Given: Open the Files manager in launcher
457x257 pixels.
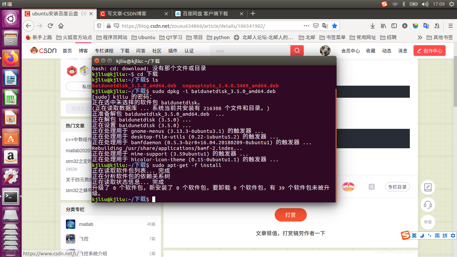Looking at the screenshot, I should 11,38.
